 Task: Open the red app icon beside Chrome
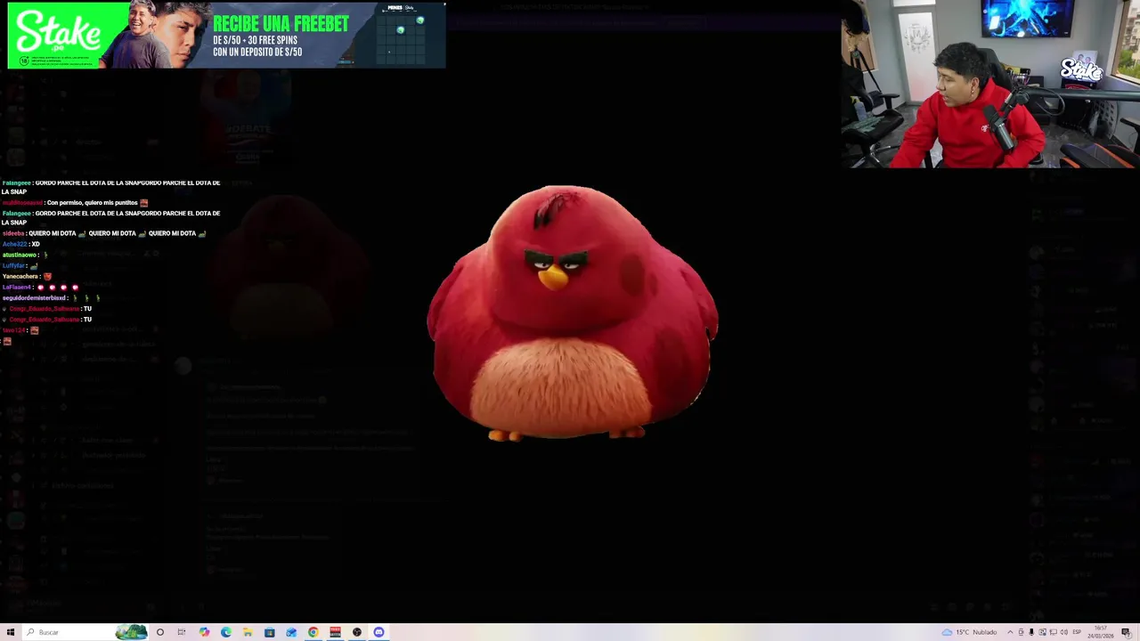click(x=335, y=632)
